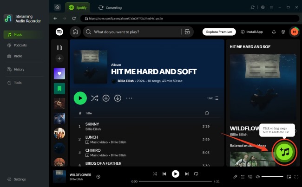Open the account icon in title bar
The image size is (302, 187).
(x=263, y=7)
